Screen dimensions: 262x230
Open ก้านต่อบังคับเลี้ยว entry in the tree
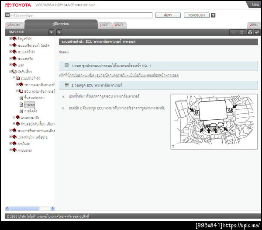coord(38,124)
